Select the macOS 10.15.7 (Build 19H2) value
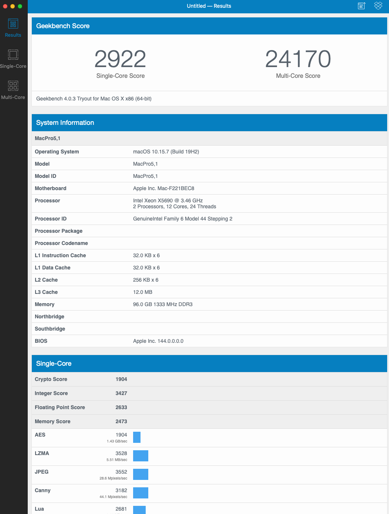 (x=166, y=152)
